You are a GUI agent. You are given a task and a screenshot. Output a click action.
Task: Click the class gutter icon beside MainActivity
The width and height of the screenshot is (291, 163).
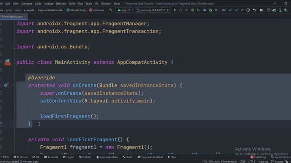[x=7, y=62]
